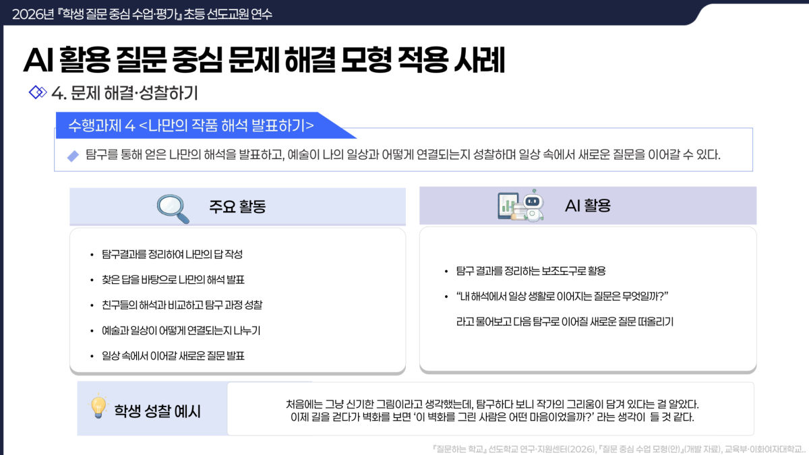Click the light bulb icon by 학생 성찰 예시
809x455 pixels.
(99, 406)
